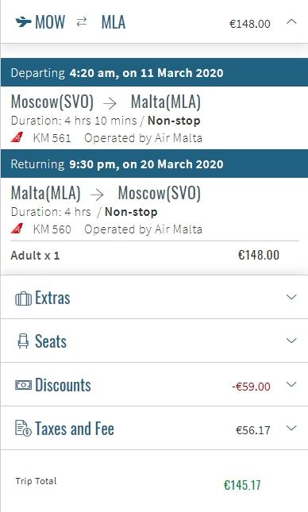The width and height of the screenshot is (308, 512).
Task: Click the airplane icon beside MOW
Action: tap(24, 22)
